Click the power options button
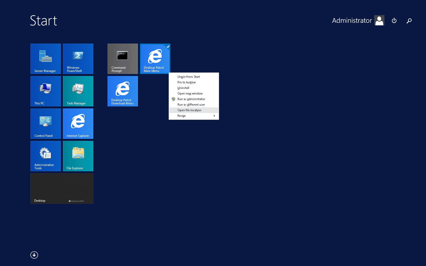The height and width of the screenshot is (266, 426). [394, 21]
